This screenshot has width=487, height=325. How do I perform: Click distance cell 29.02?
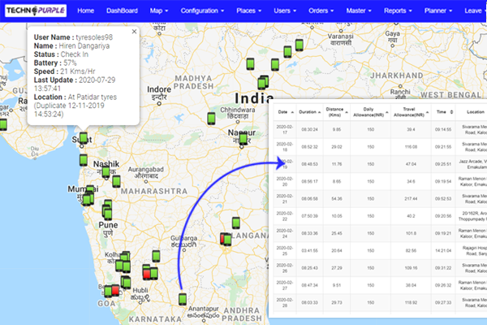click(337, 147)
